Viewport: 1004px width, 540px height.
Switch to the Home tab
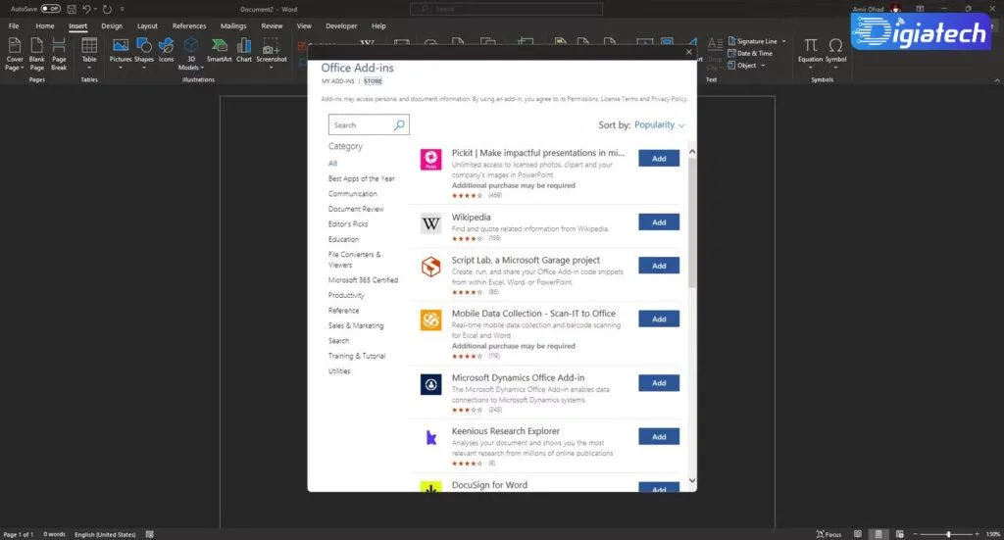(45, 26)
